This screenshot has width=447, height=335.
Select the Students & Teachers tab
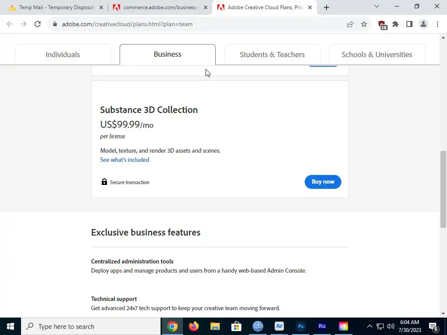point(272,55)
